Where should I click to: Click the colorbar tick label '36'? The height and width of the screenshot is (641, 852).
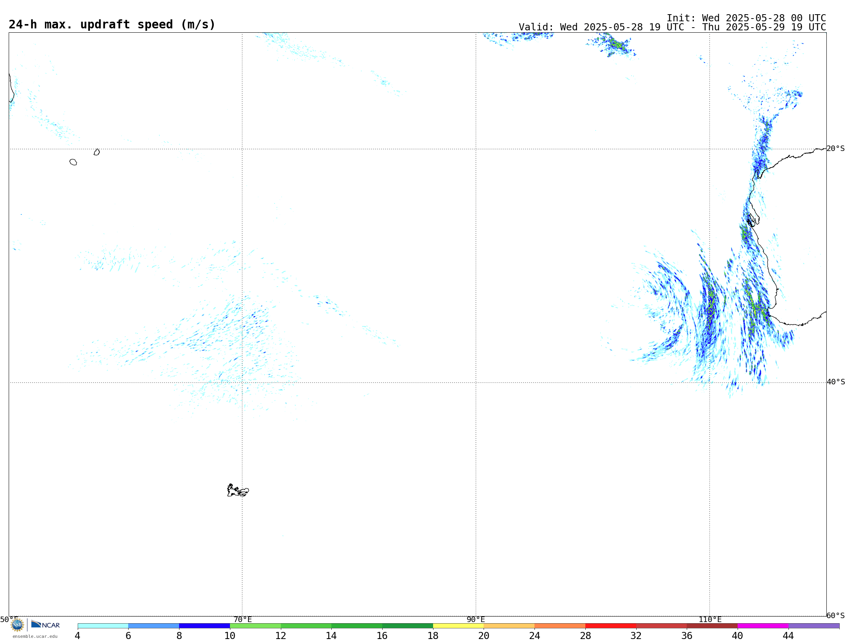coord(687,636)
